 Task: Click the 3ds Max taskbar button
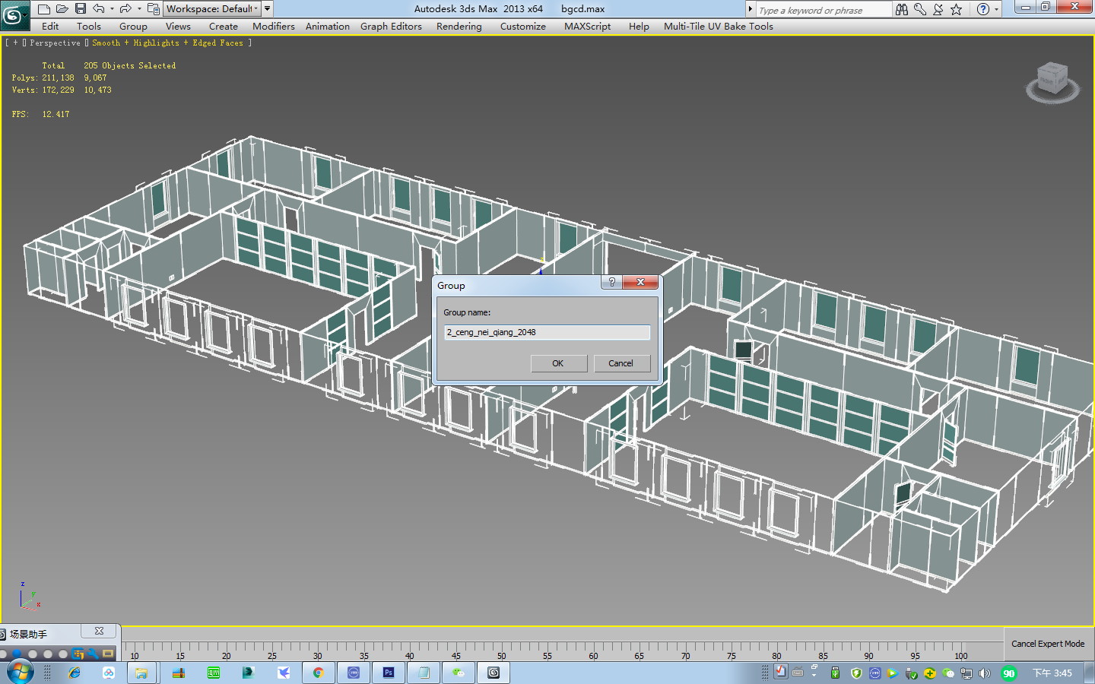click(x=494, y=673)
